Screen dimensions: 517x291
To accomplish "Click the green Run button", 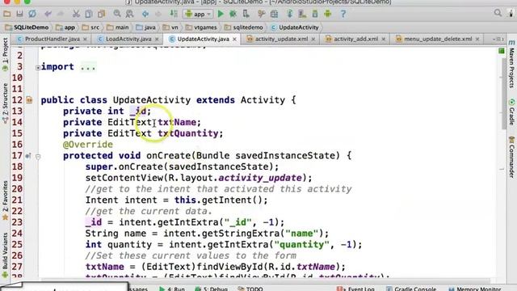I will pyautogui.click(x=221, y=14).
